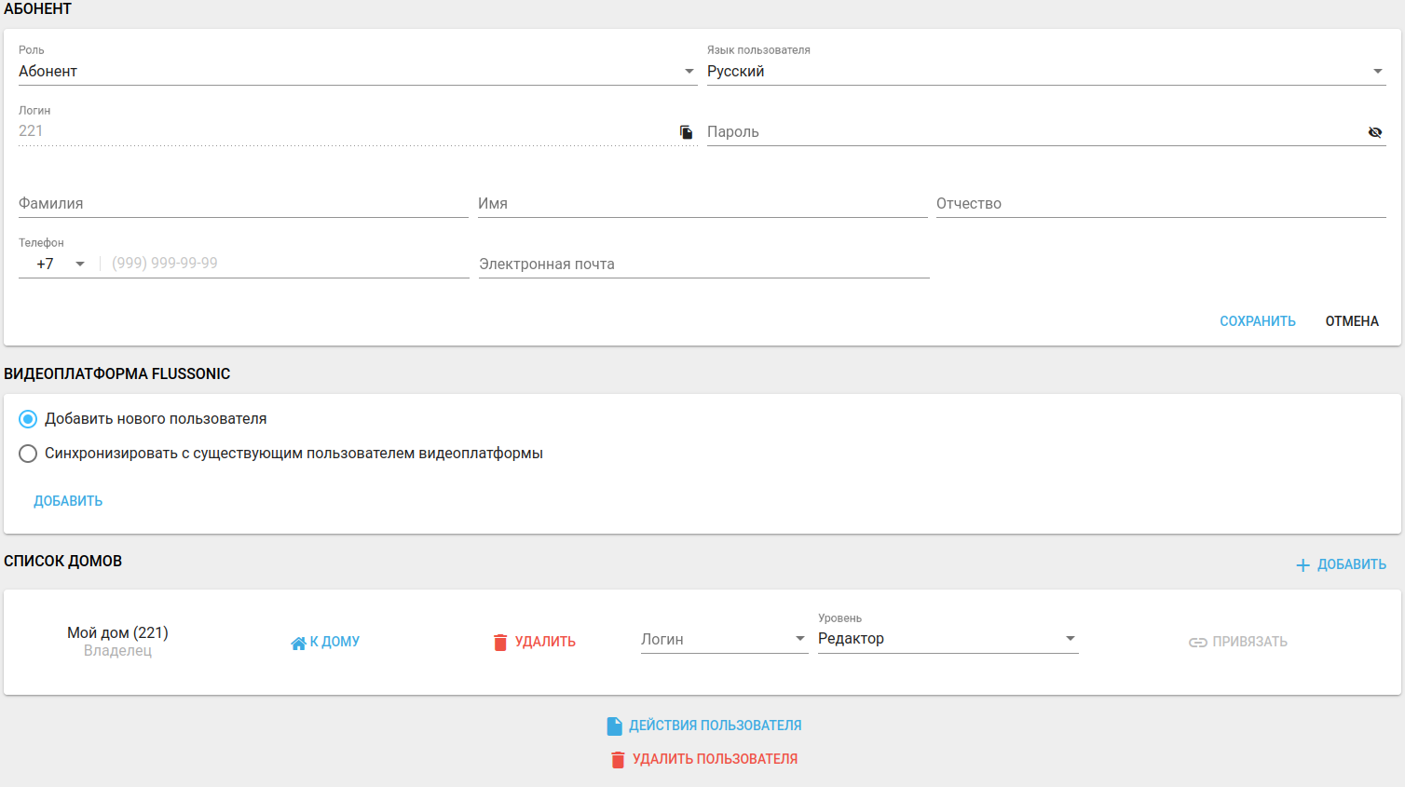Copy the login value with copy icon
1405x787 pixels.
(x=687, y=132)
